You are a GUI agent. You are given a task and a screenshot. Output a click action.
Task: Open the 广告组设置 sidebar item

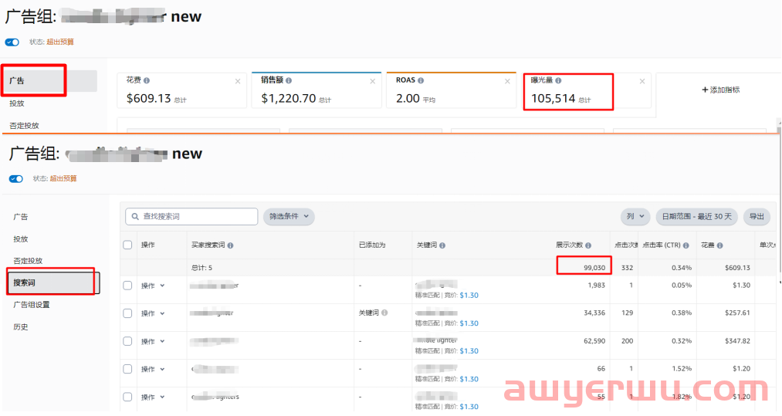pos(31,305)
